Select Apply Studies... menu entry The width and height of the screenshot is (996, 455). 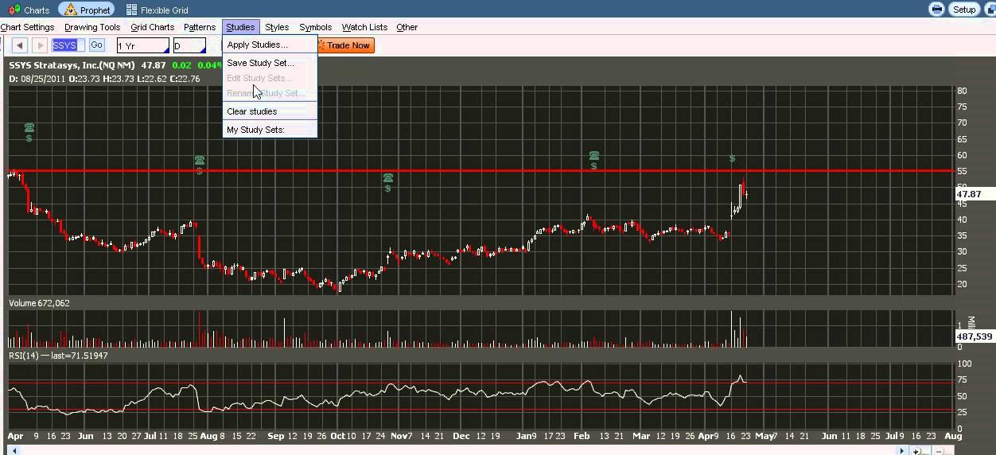coord(270,45)
